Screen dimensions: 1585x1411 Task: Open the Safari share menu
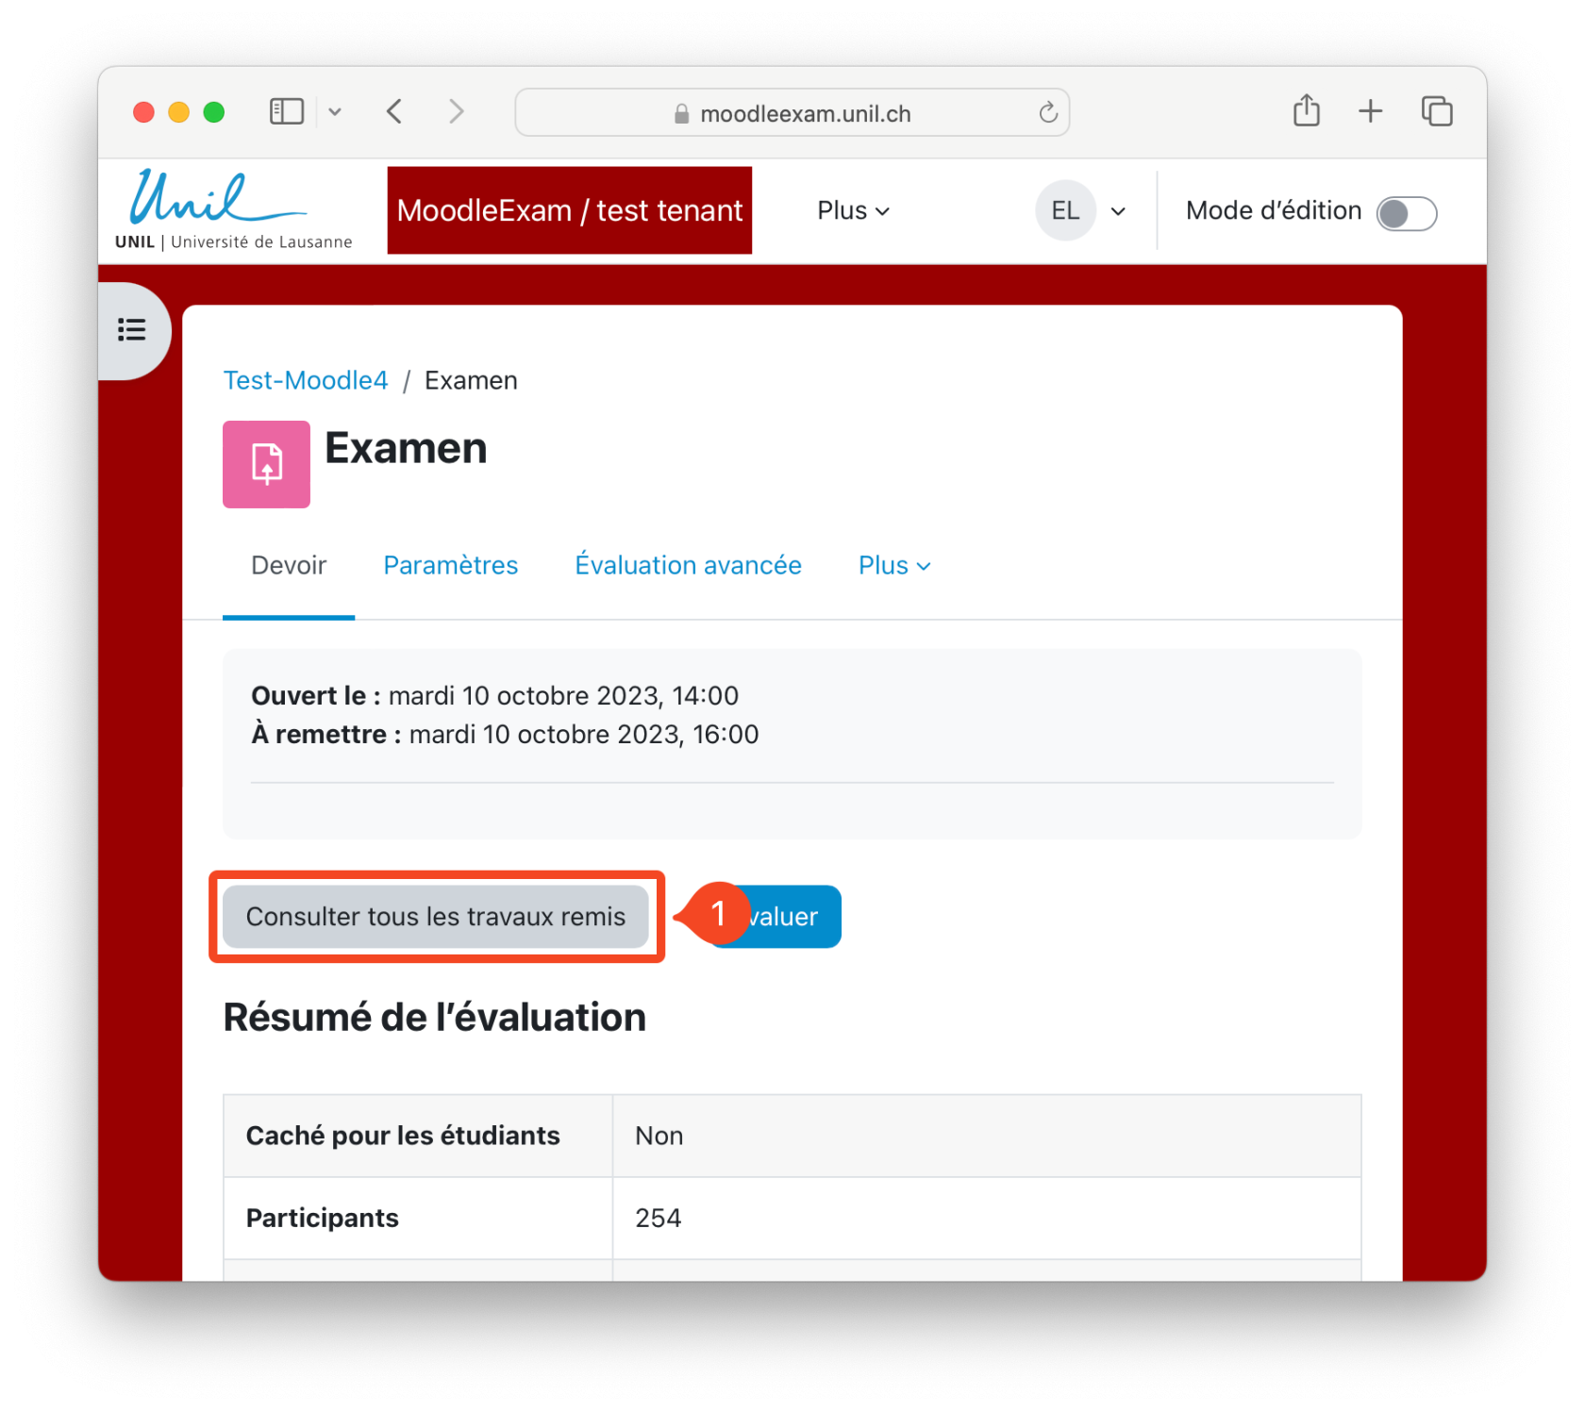[x=1307, y=110]
